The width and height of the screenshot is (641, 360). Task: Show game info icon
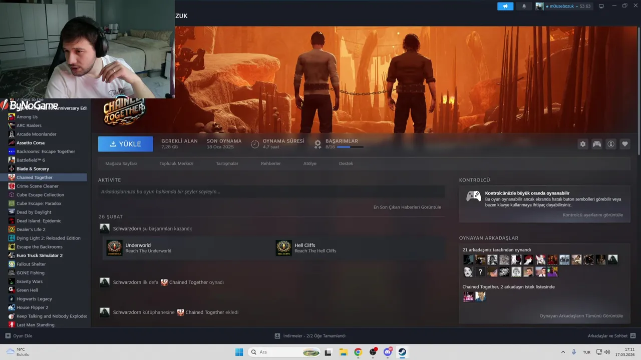611,144
